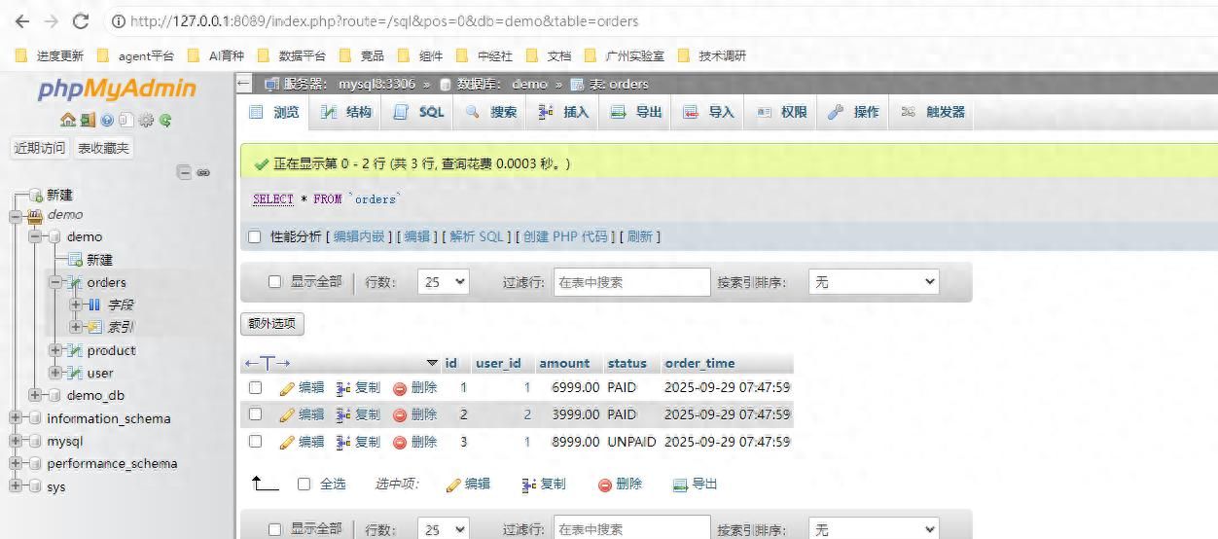
Task: Collapse the orders table node
Action: point(54,282)
